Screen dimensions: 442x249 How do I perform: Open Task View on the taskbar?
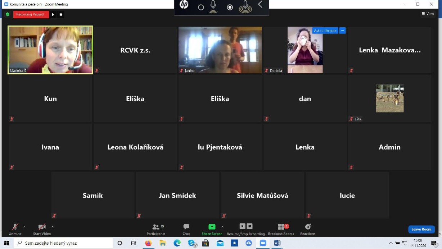(x=134, y=243)
